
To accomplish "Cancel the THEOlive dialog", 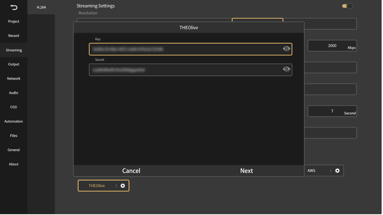I will pos(132,171).
